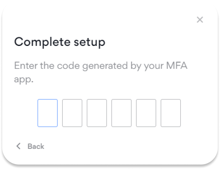Click the blue-outlined active digit box

pyautogui.click(x=48, y=113)
